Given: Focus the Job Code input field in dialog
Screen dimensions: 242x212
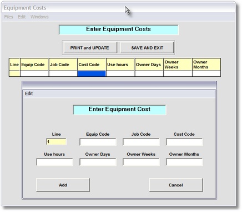Looking at the screenshot, I should (141, 142).
